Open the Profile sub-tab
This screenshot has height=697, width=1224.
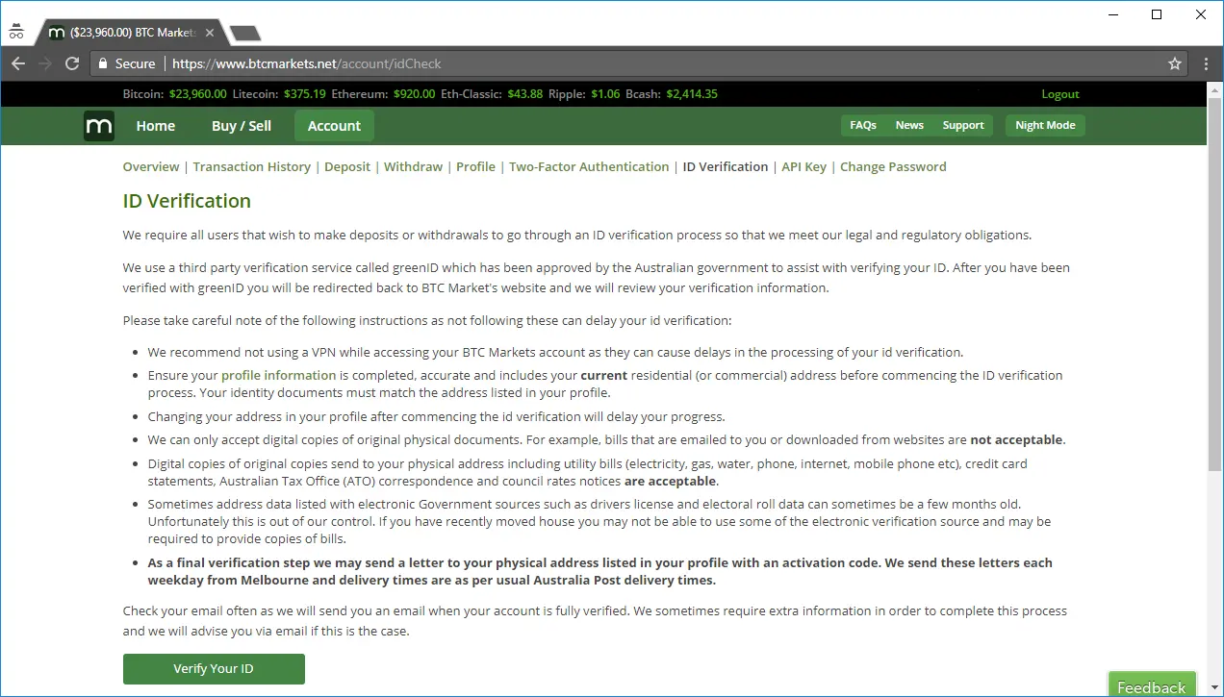475,166
